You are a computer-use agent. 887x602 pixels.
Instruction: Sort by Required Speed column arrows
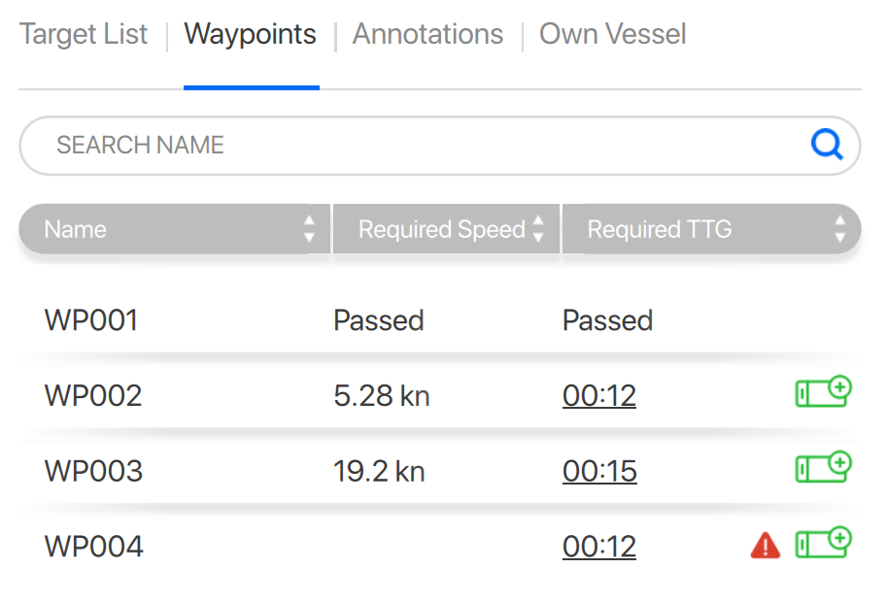pos(538,229)
